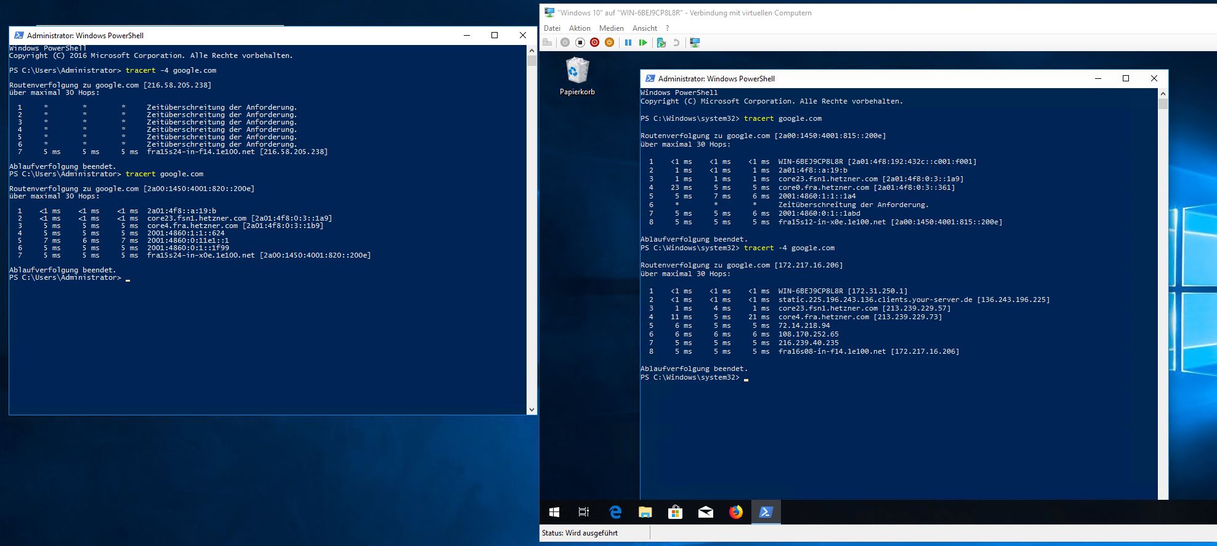Viewport: 1217px width, 546px height.
Task: Shut down the VM with the red power icon
Action: click(594, 43)
